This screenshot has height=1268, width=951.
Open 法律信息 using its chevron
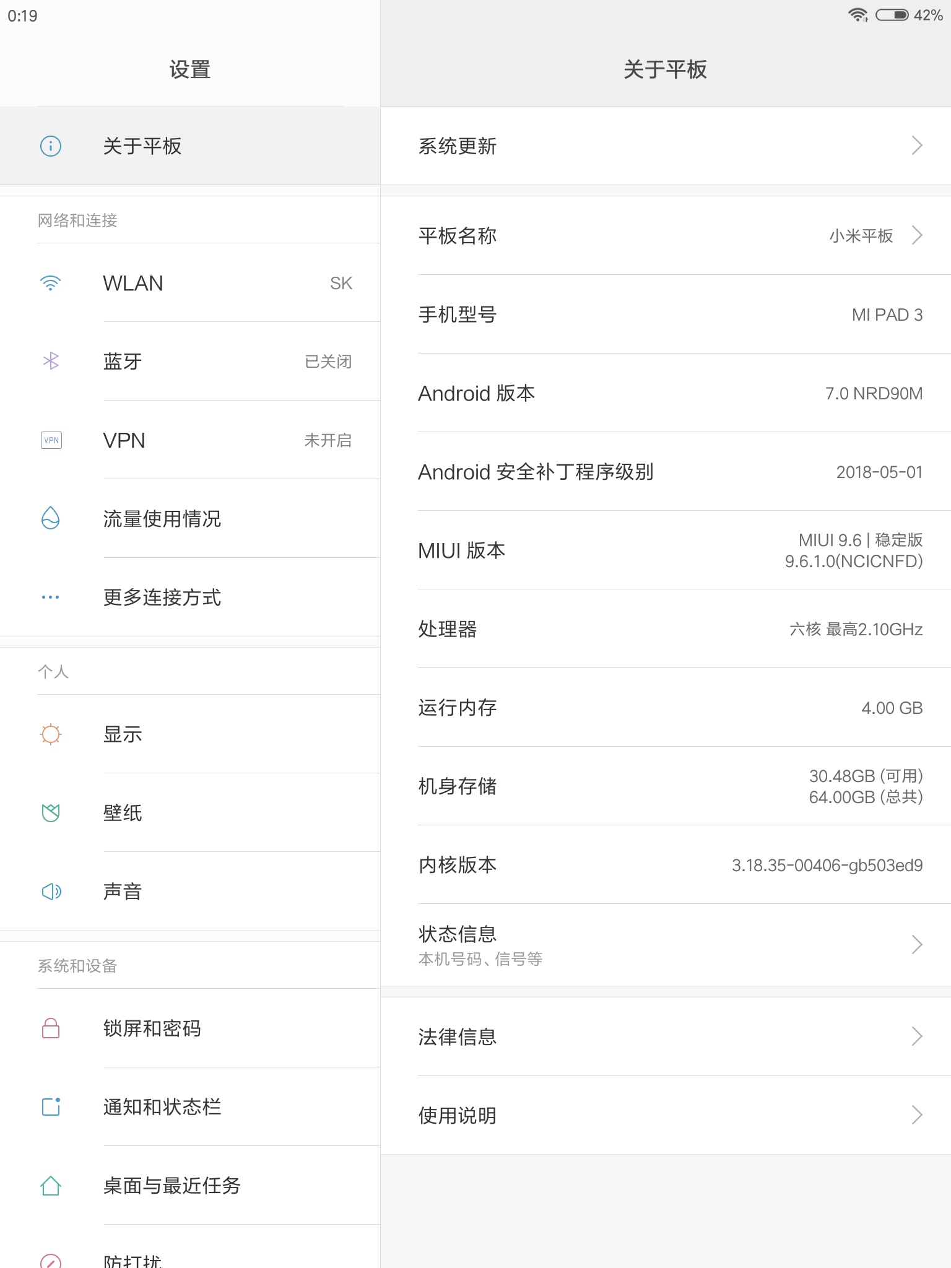[918, 1036]
